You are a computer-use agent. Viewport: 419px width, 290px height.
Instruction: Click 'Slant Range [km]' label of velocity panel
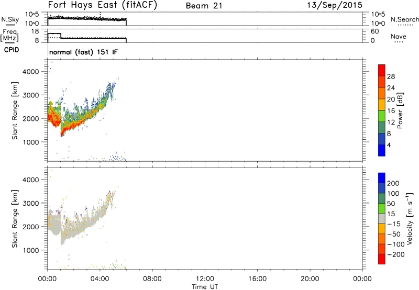click(15, 219)
